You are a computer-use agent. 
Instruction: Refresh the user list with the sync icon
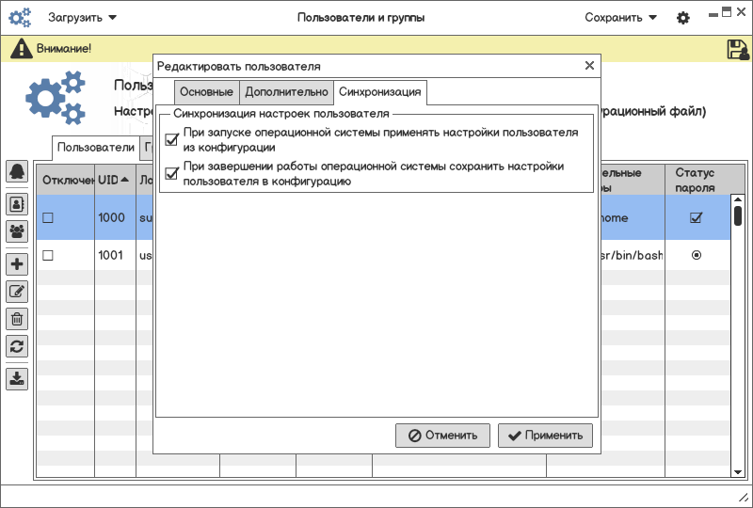(17, 346)
